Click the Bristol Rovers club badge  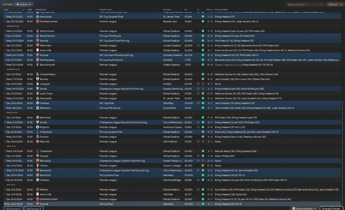click(37, 36)
